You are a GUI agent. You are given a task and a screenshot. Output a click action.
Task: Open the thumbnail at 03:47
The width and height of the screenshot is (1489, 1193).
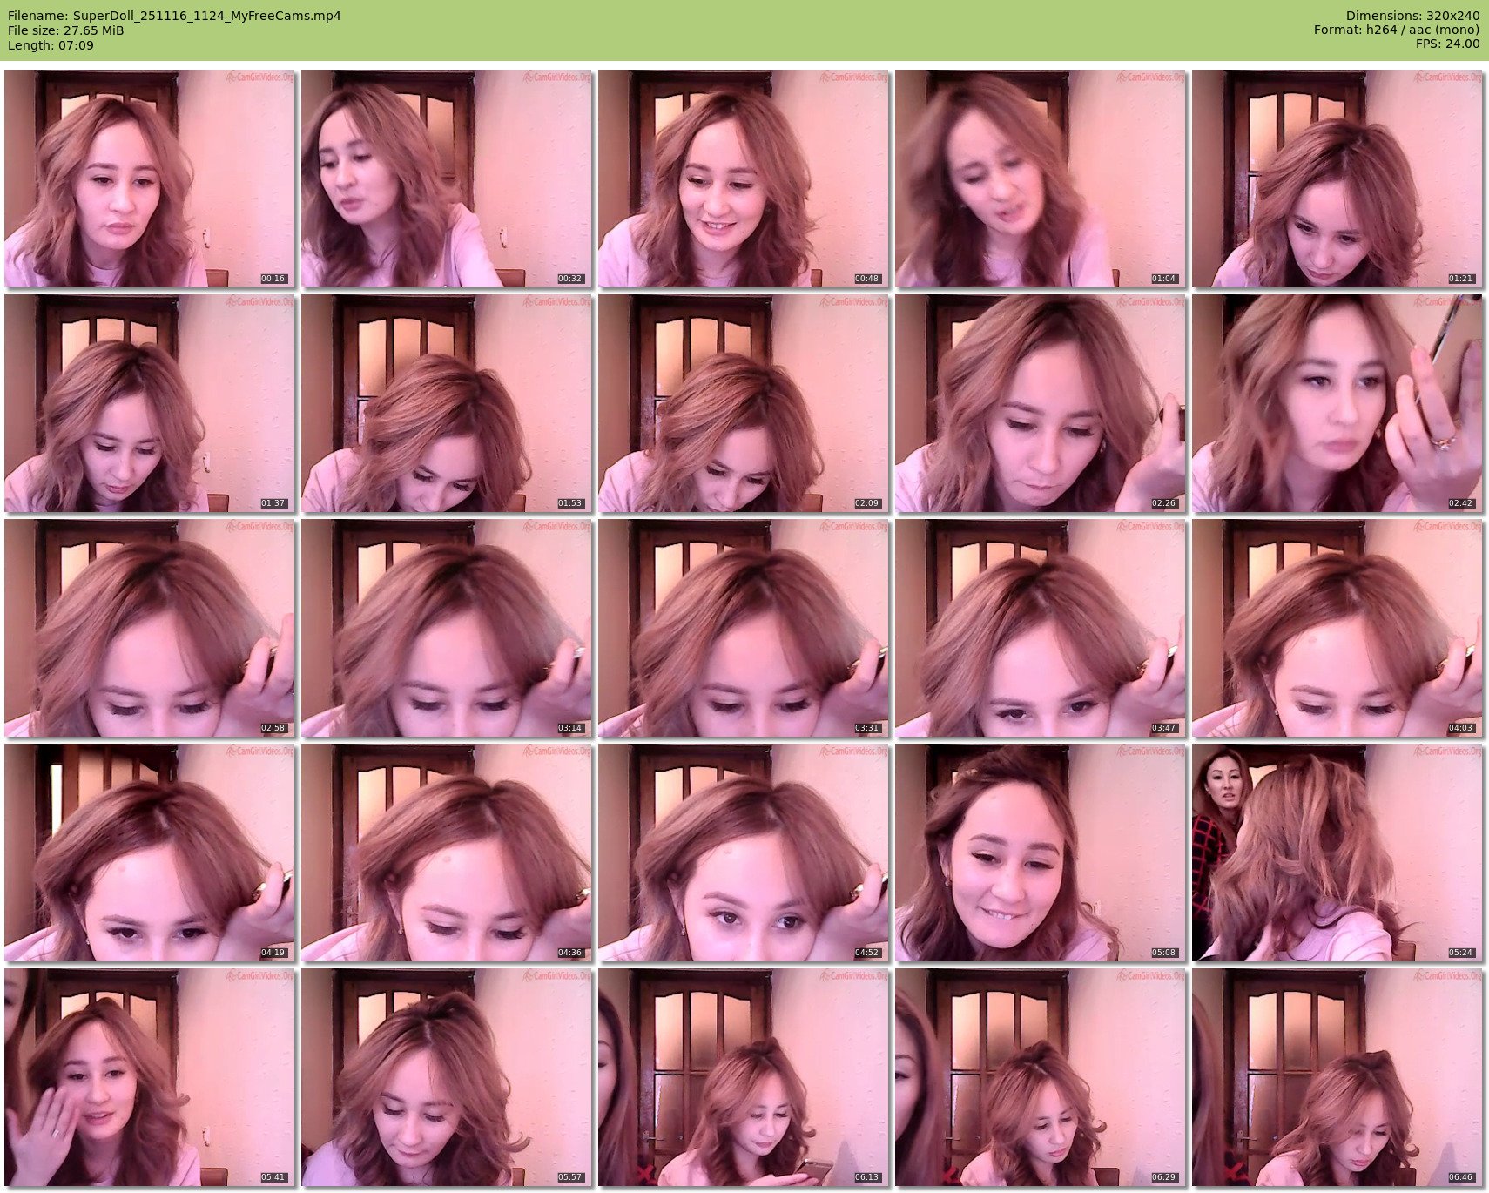point(1041,628)
